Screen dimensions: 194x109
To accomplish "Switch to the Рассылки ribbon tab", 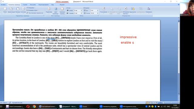I will (33, 5).
